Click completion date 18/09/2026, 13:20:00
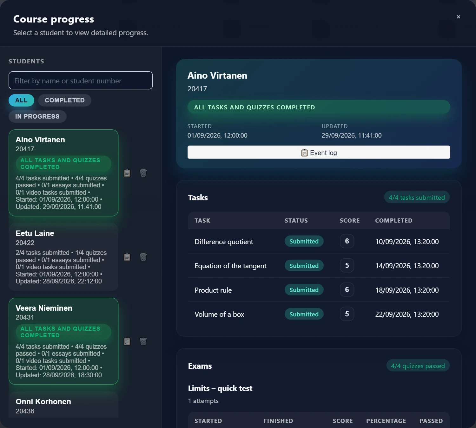 point(407,290)
